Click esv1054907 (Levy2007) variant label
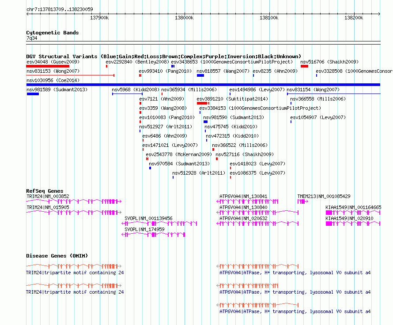The width and height of the screenshot is (393, 325). click(318, 117)
